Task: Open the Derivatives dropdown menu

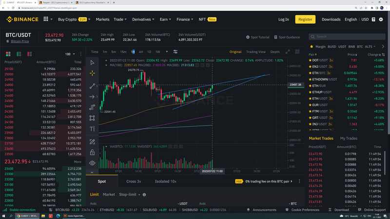Action: [143, 19]
